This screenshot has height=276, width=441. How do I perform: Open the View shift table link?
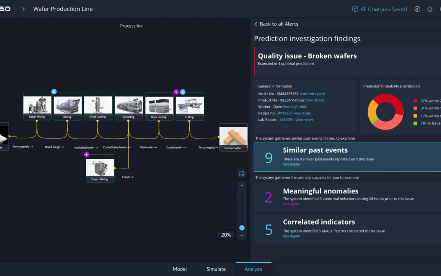(295, 107)
